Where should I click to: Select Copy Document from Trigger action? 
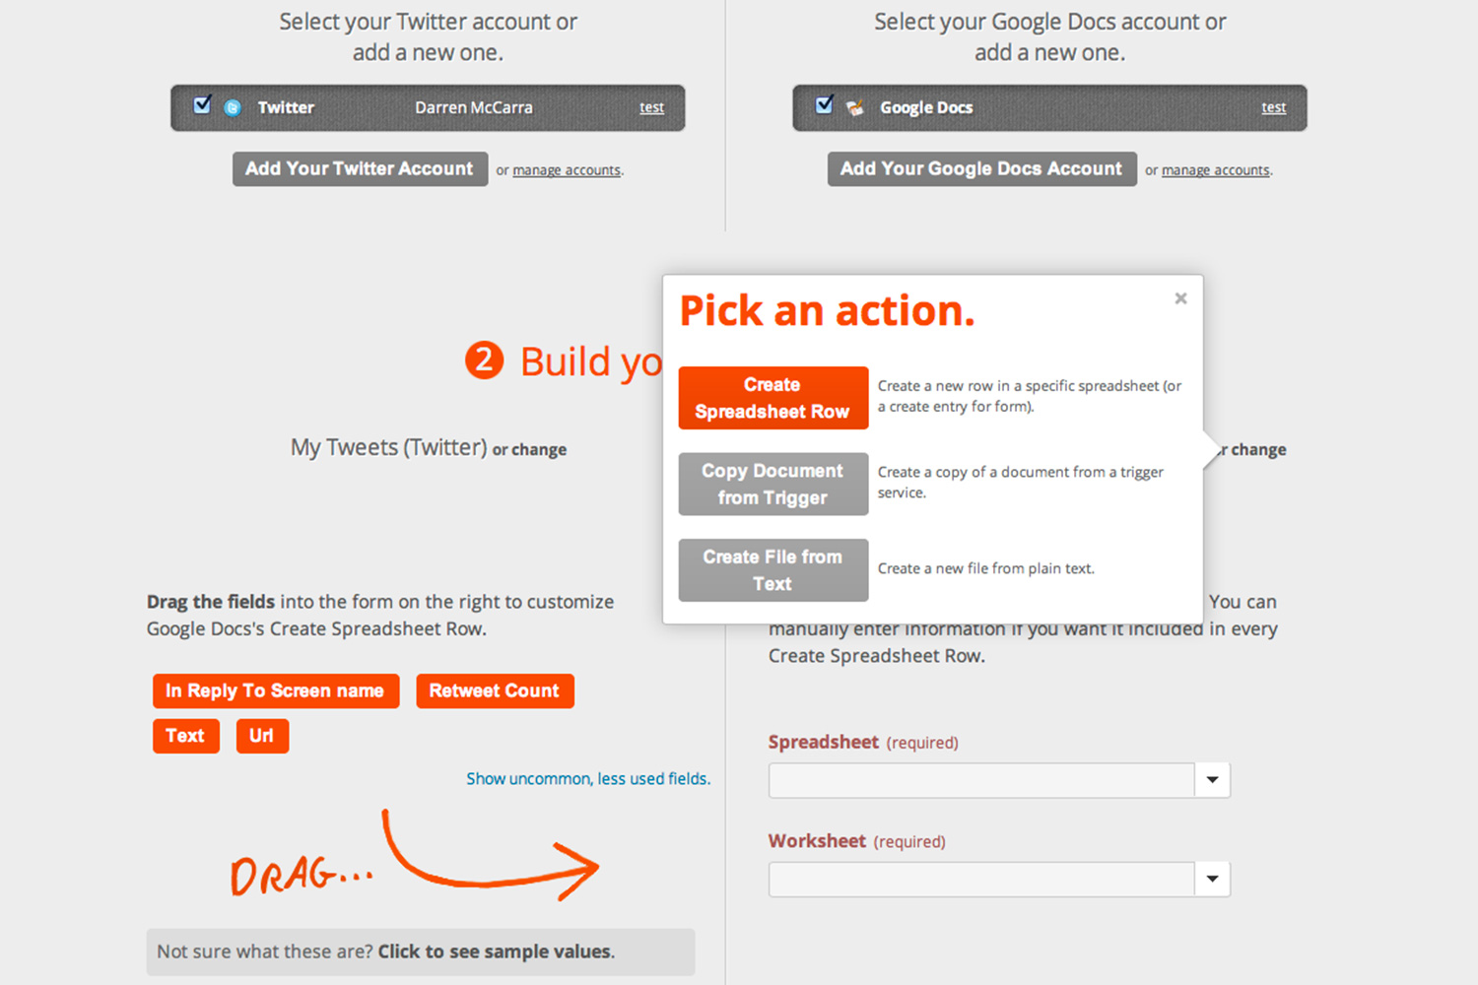(773, 484)
